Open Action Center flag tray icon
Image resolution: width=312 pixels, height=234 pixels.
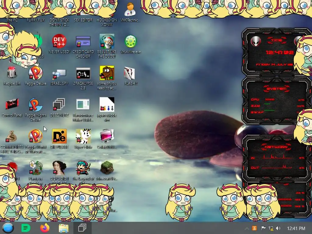pos(263,228)
